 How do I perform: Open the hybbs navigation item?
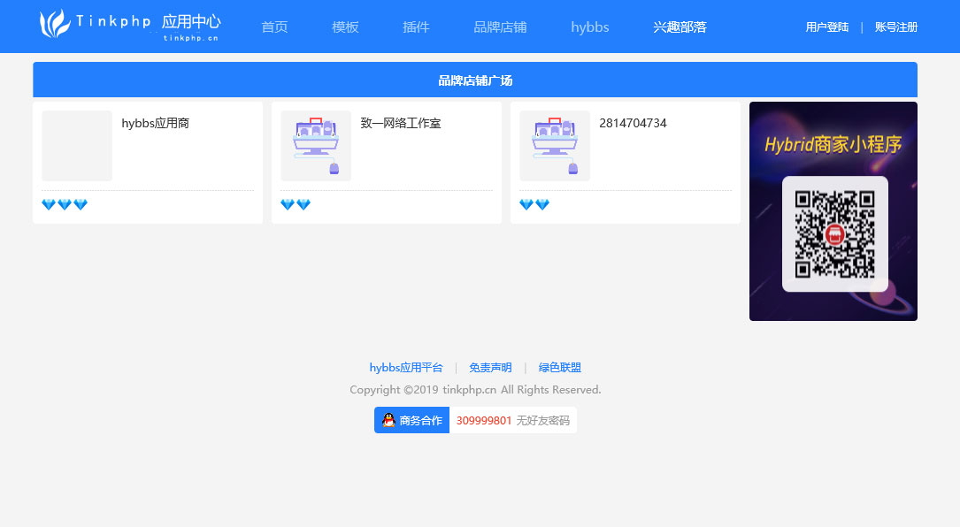pyautogui.click(x=589, y=27)
